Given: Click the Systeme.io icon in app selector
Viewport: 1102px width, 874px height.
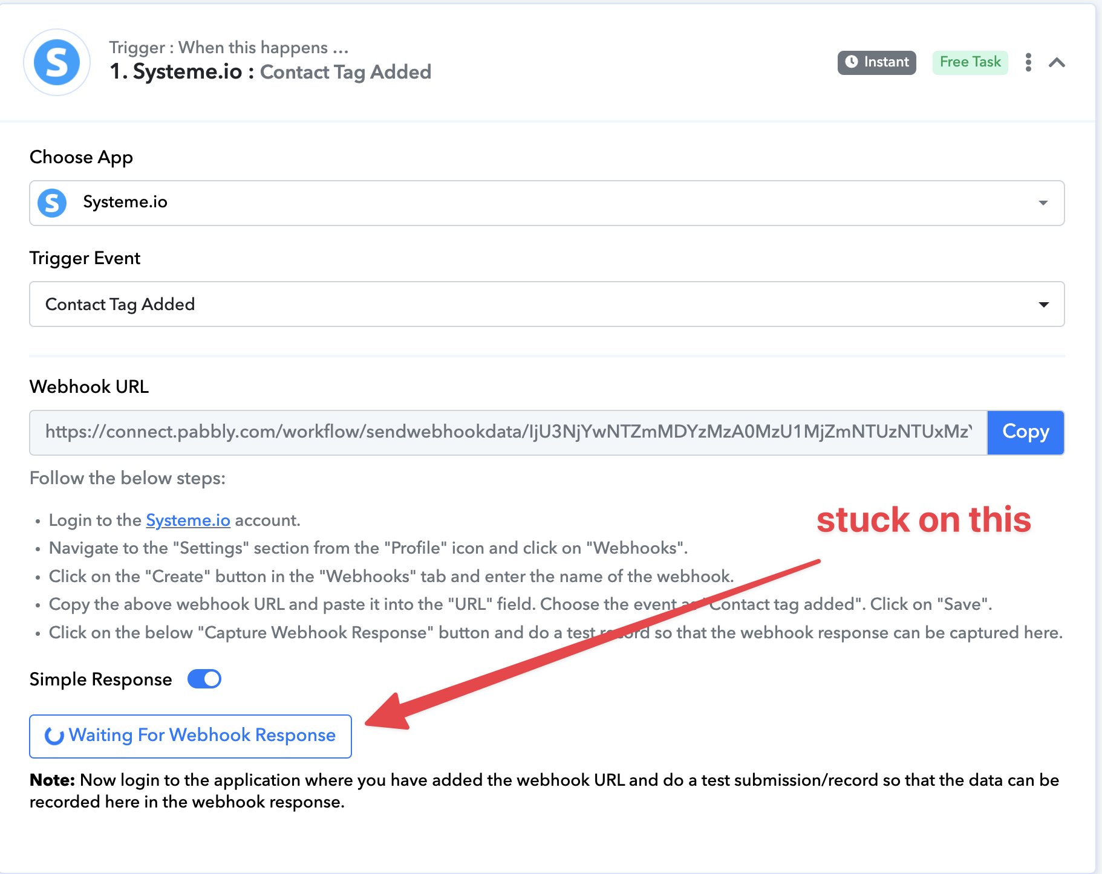Looking at the screenshot, I should [x=52, y=203].
